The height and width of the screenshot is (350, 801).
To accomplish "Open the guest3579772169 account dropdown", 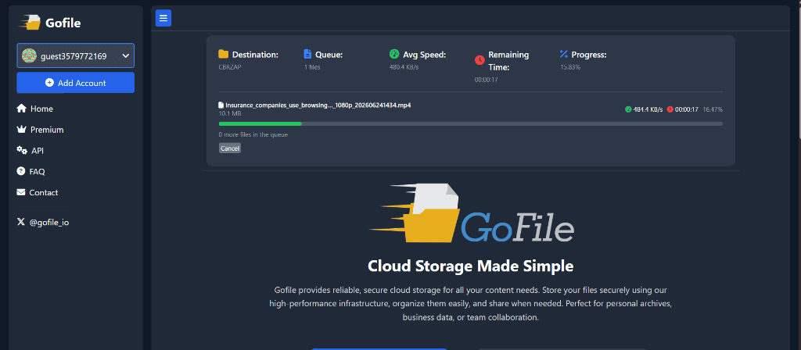I will pyautogui.click(x=76, y=55).
